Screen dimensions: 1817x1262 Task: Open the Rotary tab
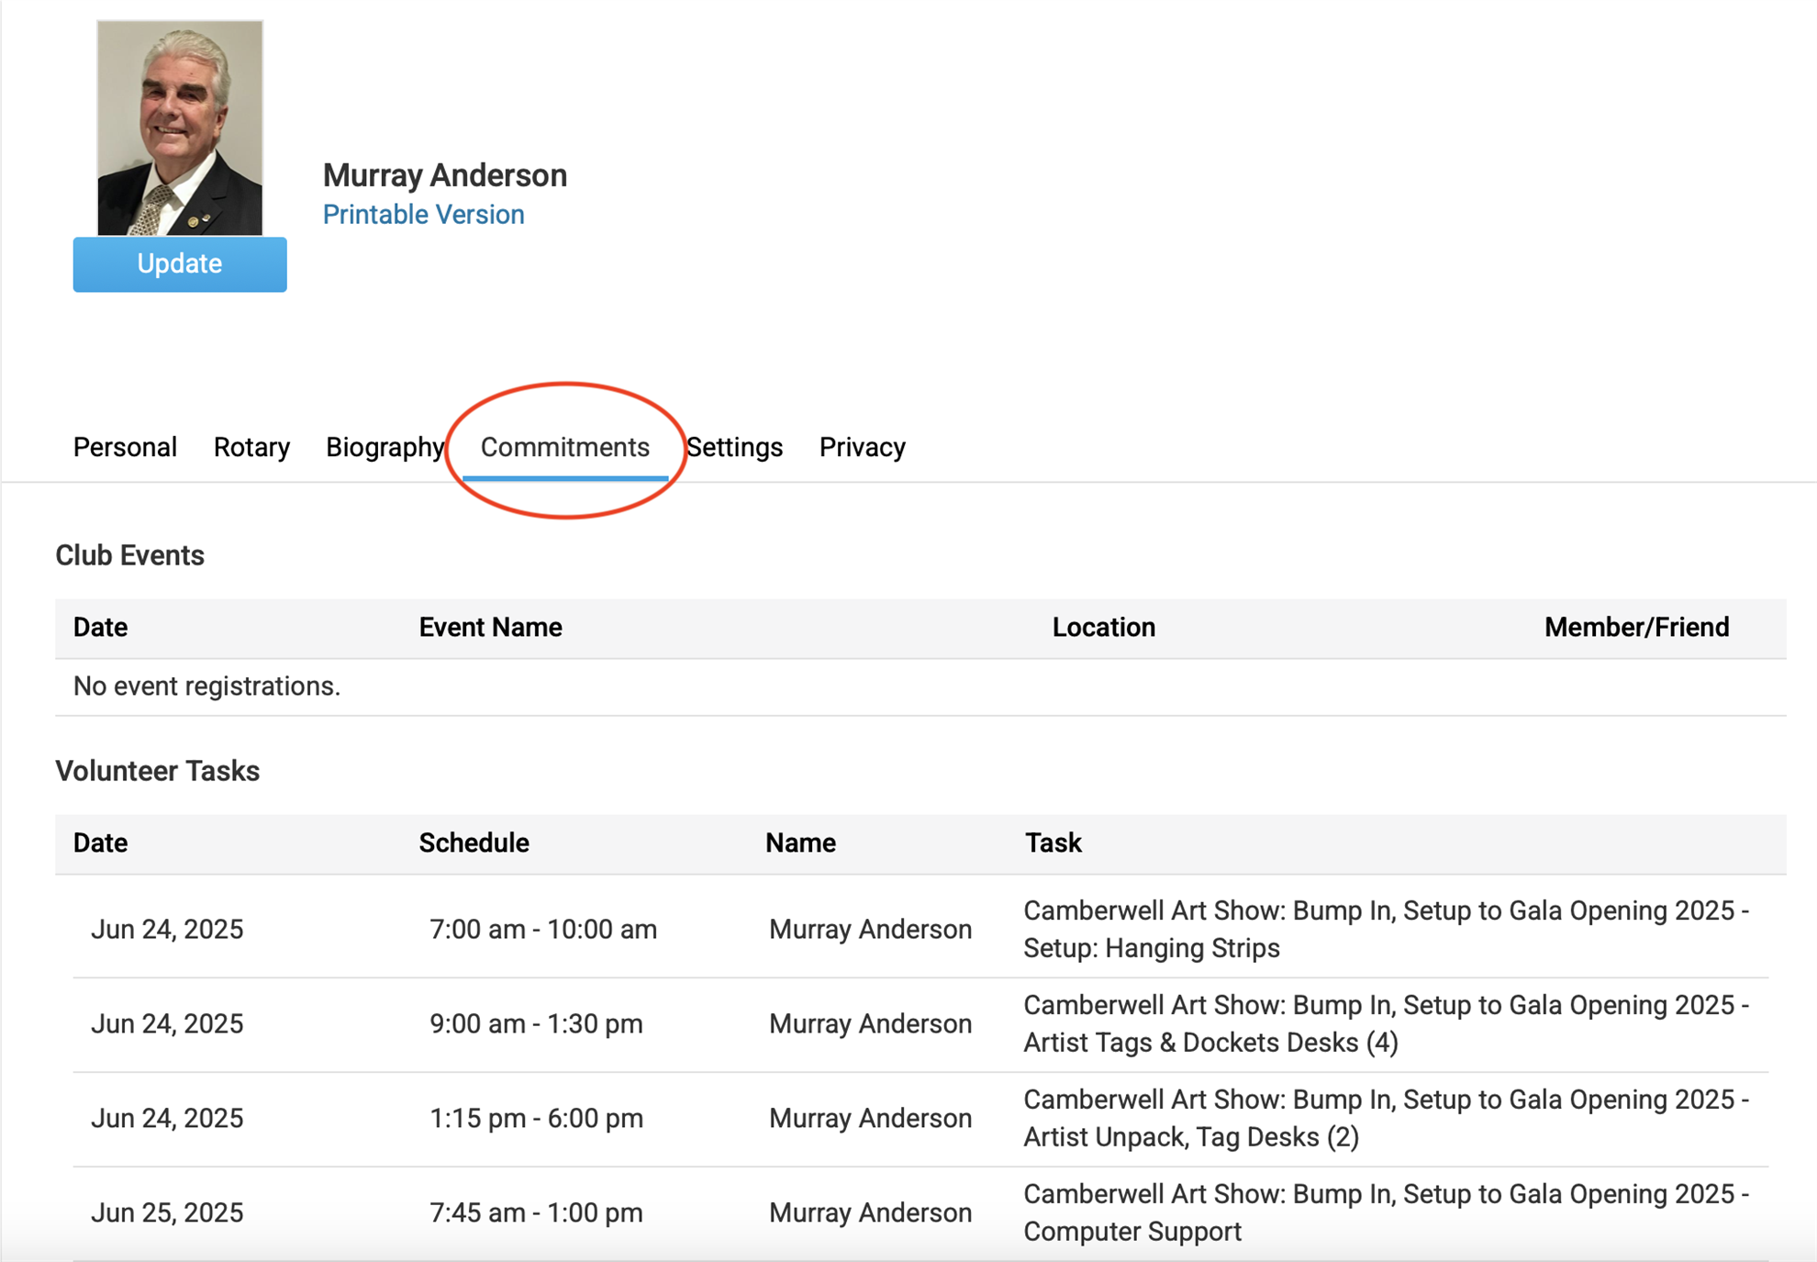pyautogui.click(x=251, y=447)
